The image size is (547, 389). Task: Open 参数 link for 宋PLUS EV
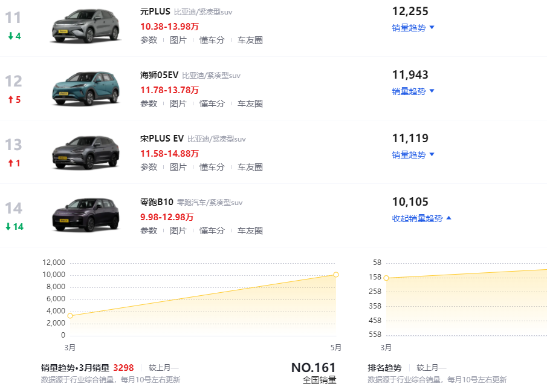coord(149,167)
